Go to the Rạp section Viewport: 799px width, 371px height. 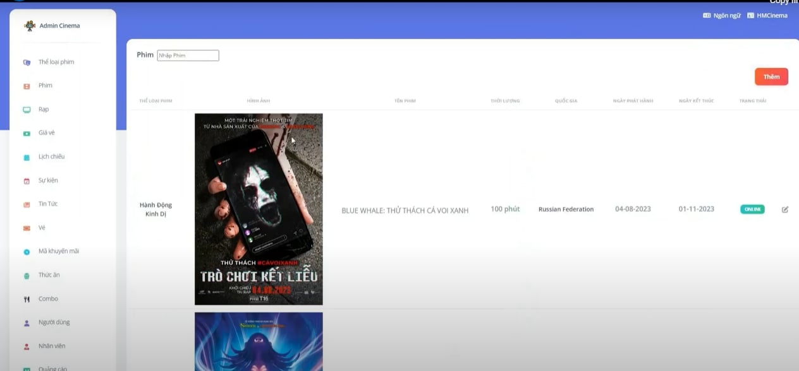click(44, 109)
